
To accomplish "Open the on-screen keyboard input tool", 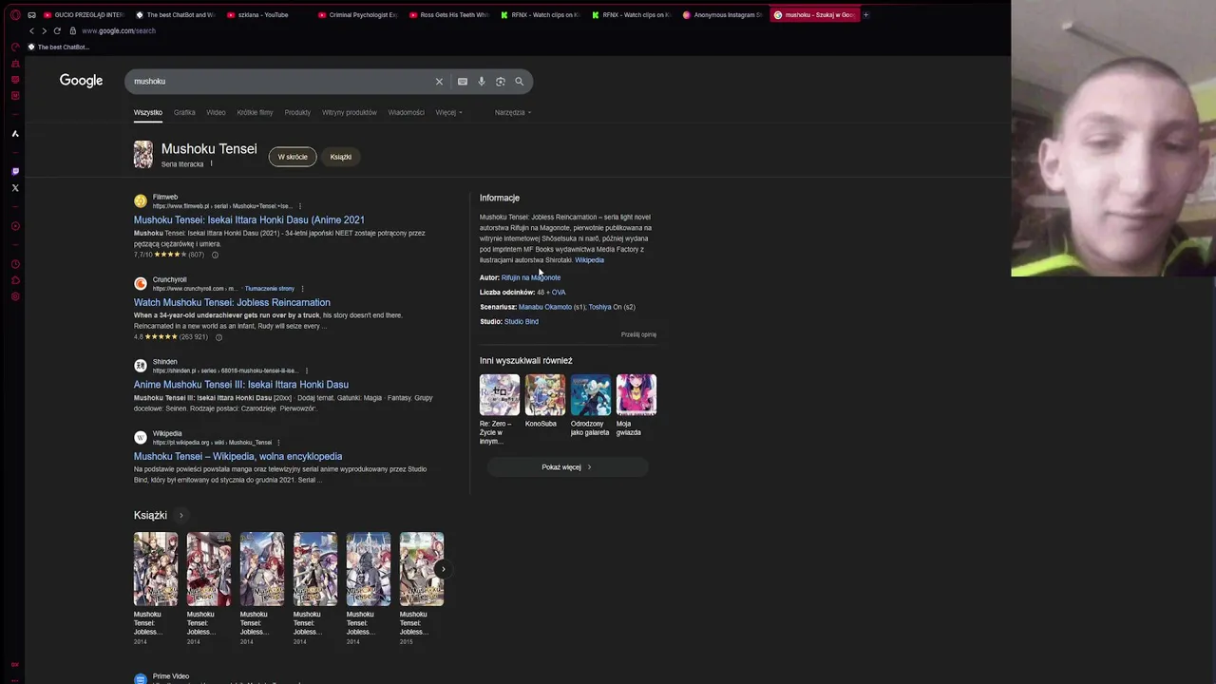I will coord(463,82).
